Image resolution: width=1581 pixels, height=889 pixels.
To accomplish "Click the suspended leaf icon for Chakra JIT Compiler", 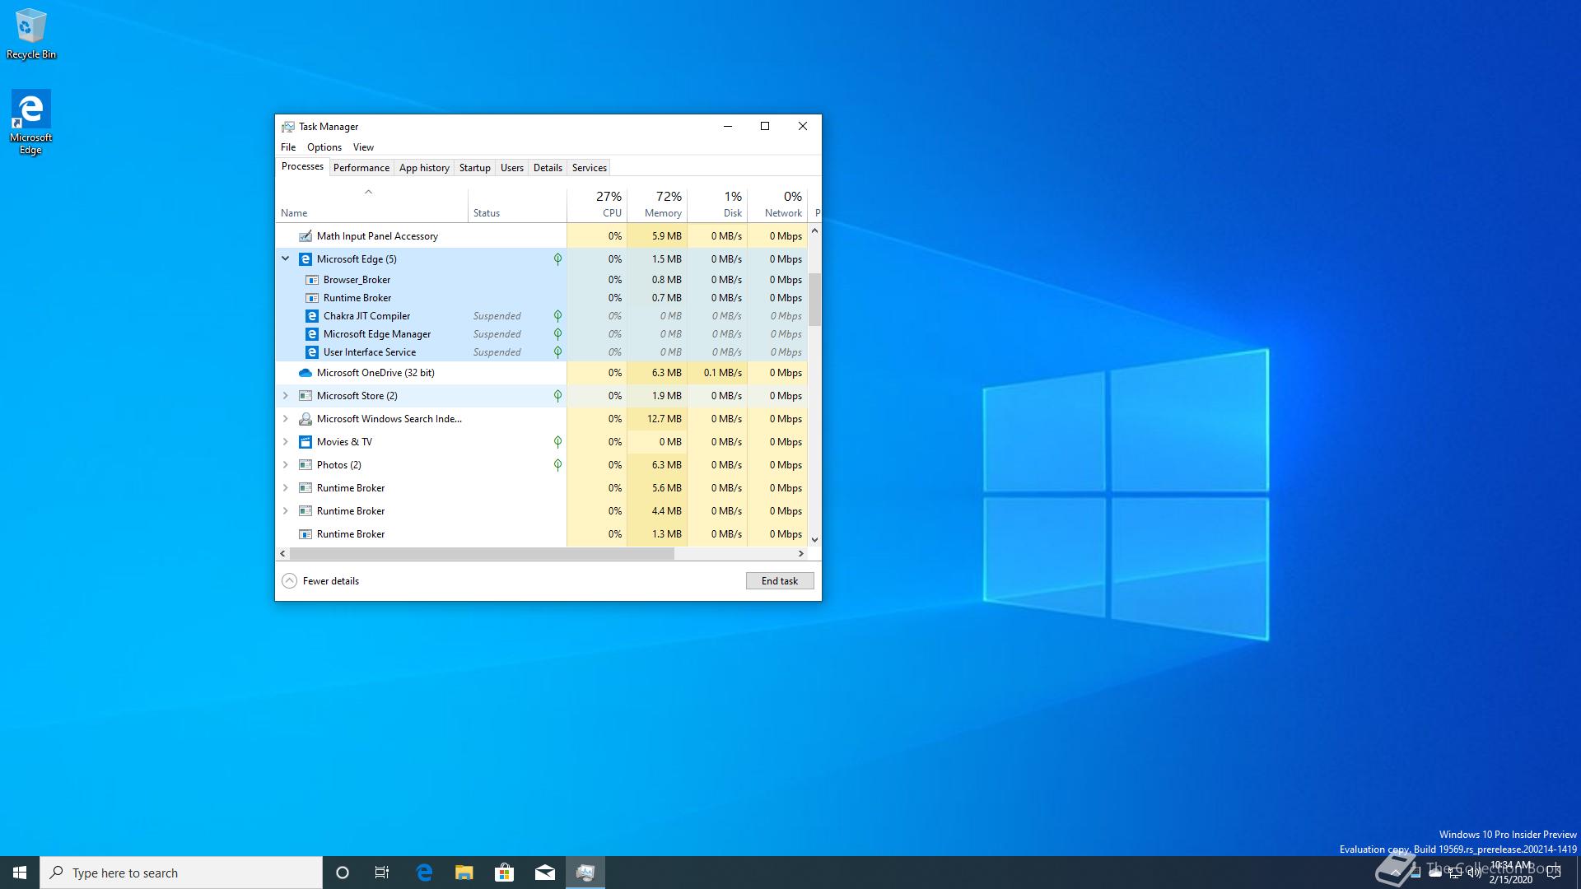I will [557, 316].
